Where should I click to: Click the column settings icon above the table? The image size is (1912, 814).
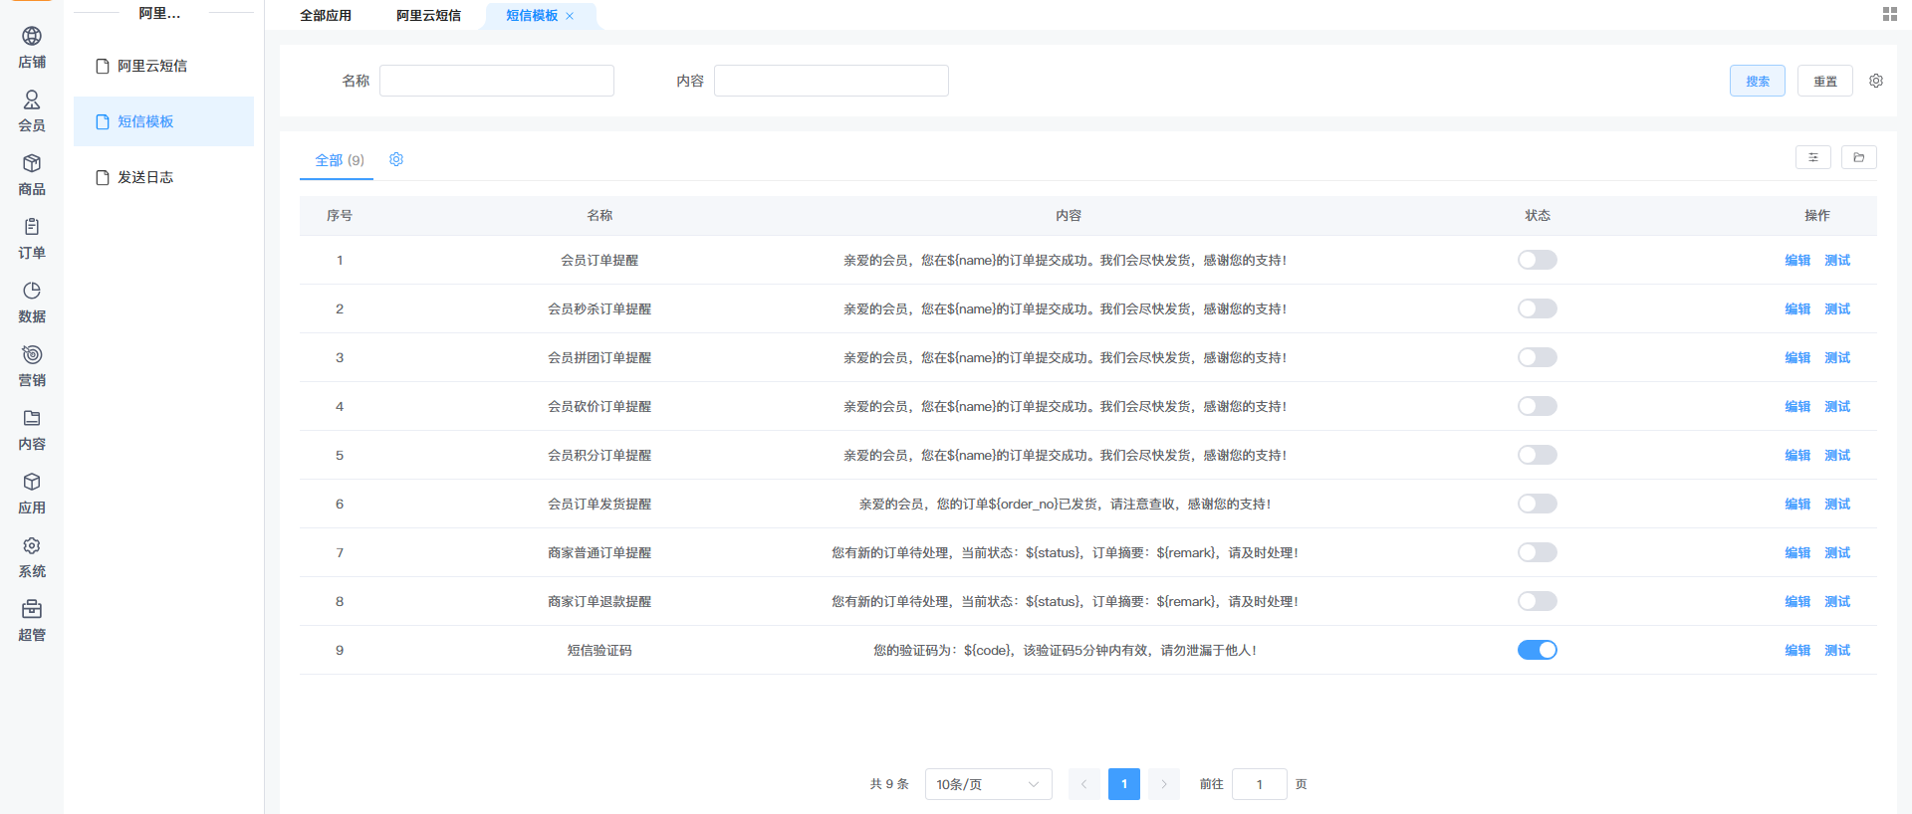(1813, 157)
